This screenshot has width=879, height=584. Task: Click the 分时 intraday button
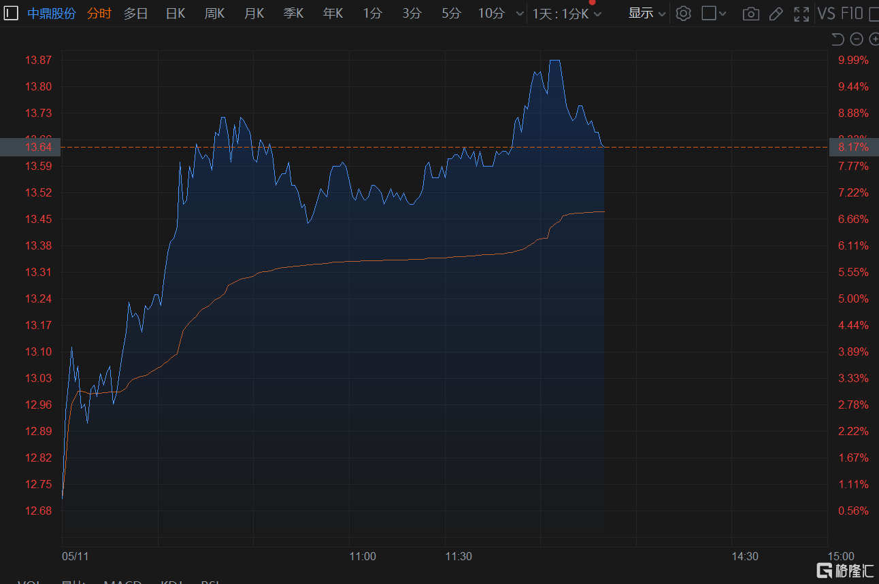pos(99,13)
